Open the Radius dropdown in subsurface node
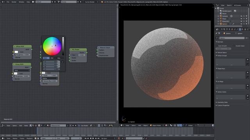The width and height of the screenshot is (250, 140). pos(50,78)
